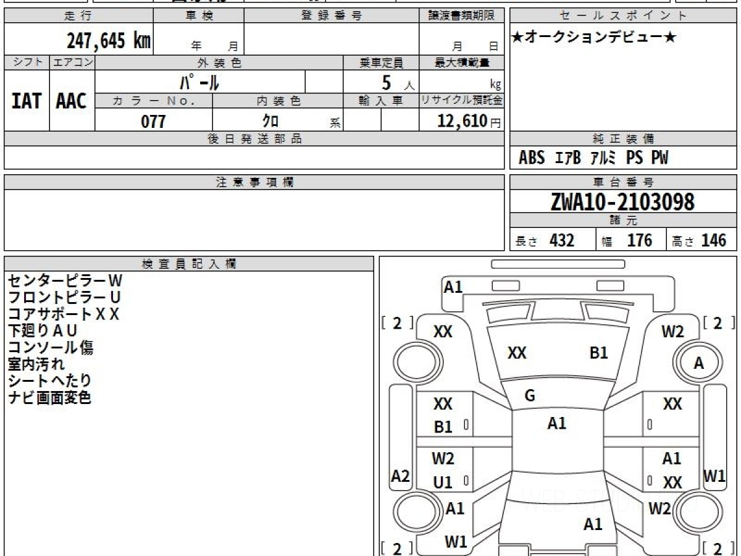Select the コンソール傷 inspector note
Viewport: 741px width, 556px height.
click(x=51, y=347)
